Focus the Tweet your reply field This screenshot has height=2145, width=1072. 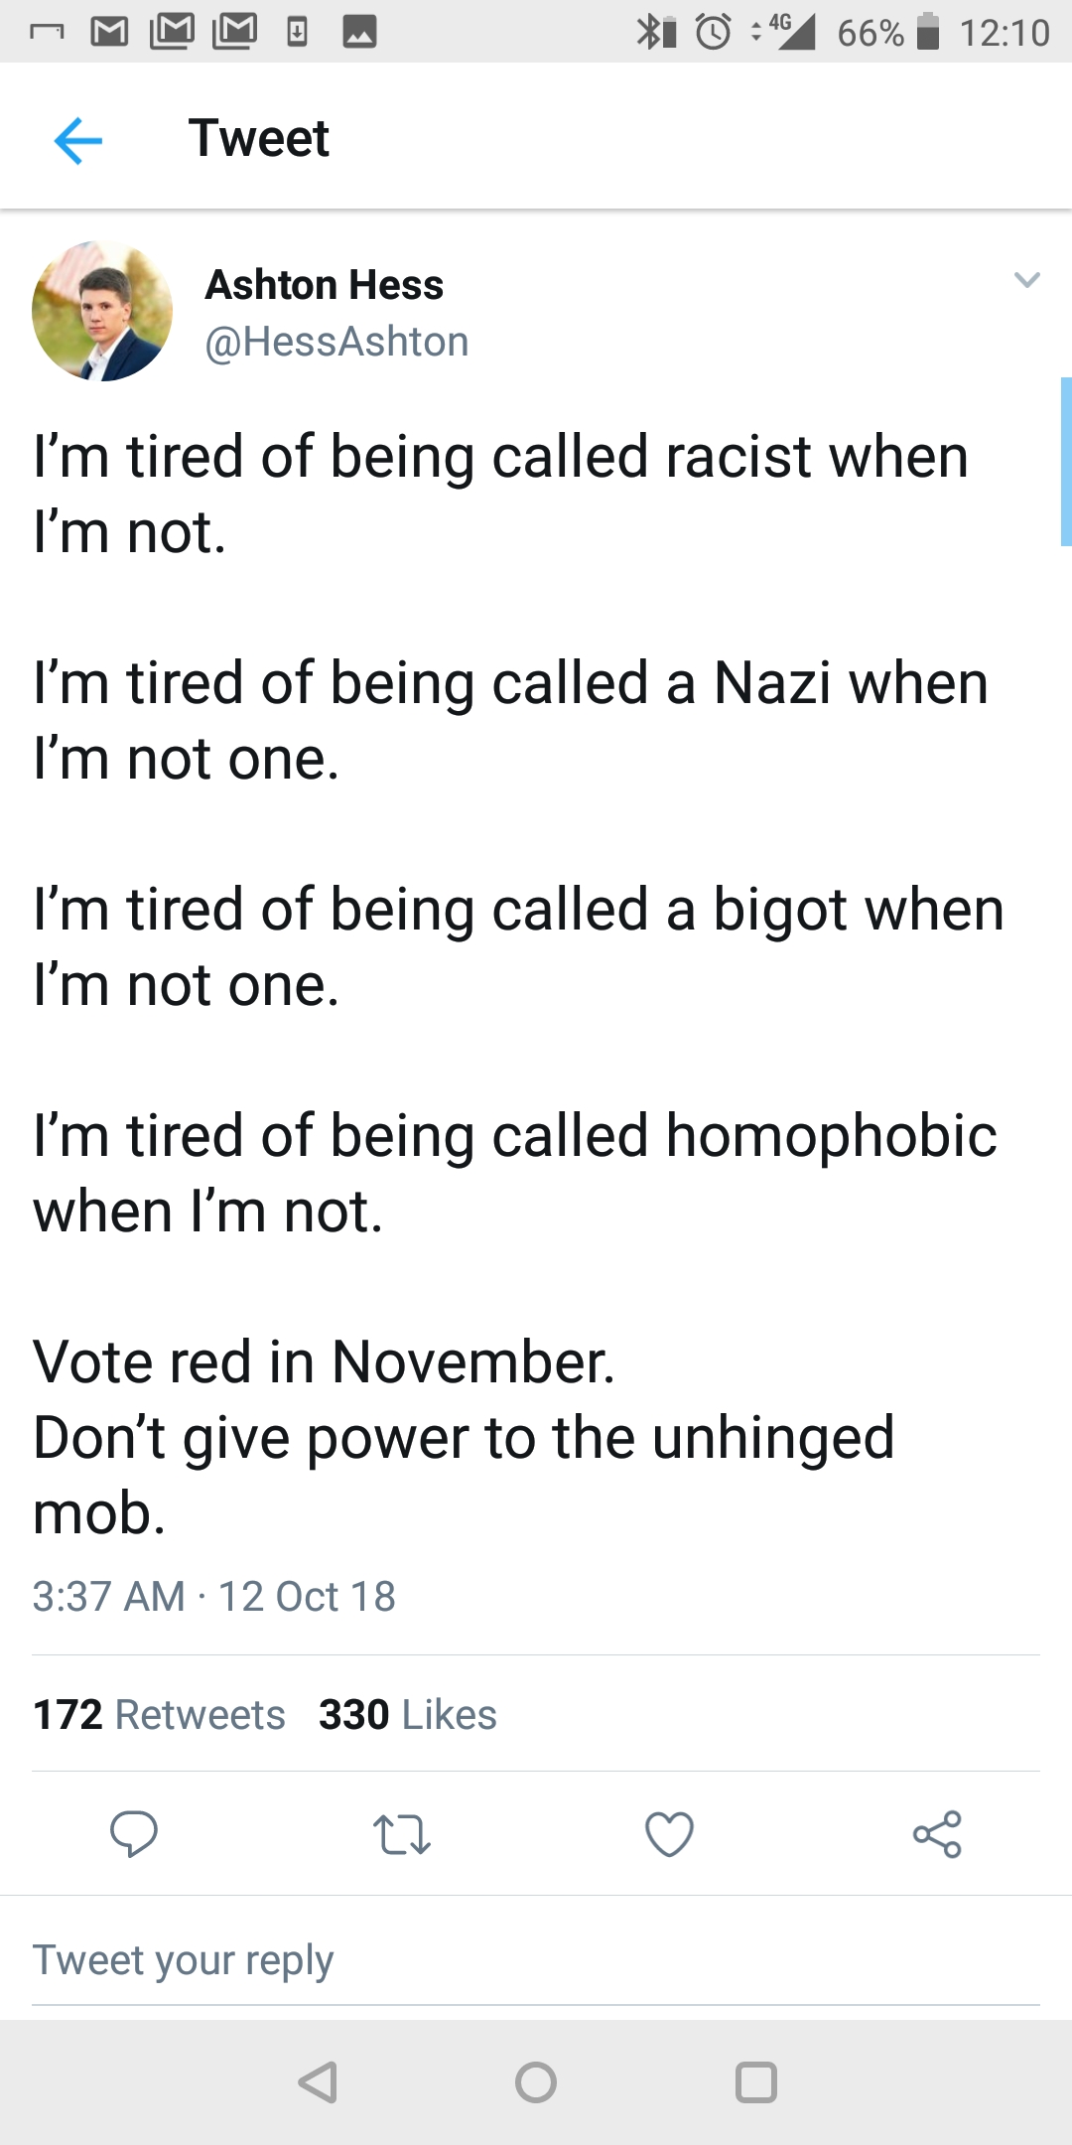[x=536, y=1960]
